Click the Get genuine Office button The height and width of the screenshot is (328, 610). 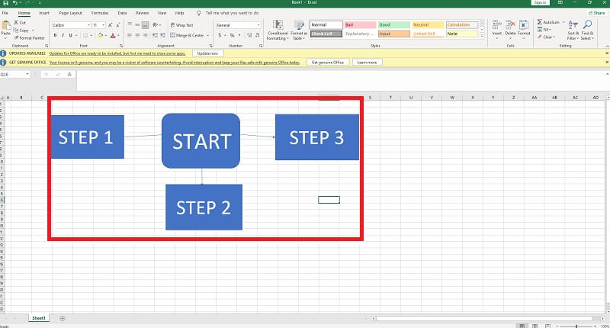[328, 63]
